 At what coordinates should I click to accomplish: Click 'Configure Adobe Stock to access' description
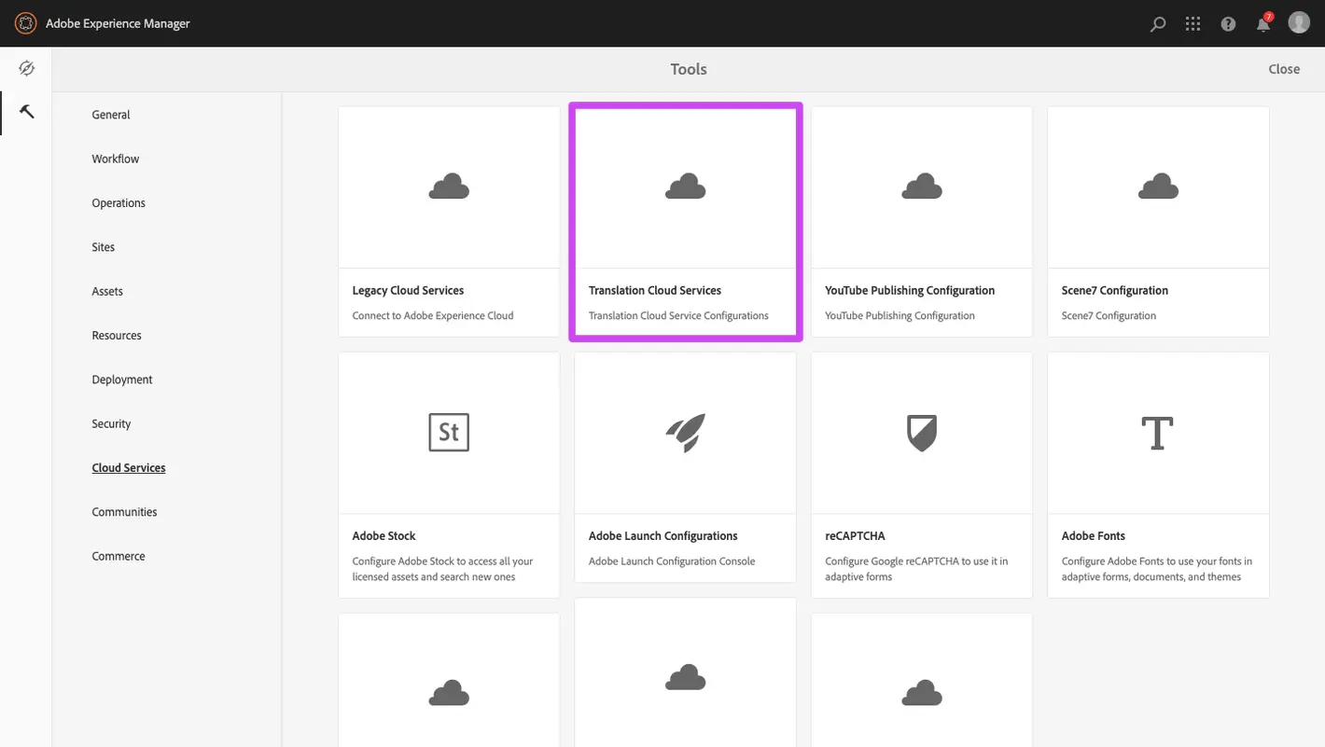[x=442, y=569]
